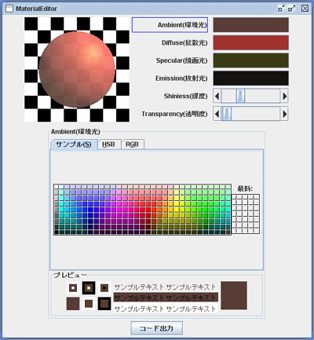This screenshot has width=314, height=340.
Task: Close the MaterialEditor window
Action: pos(305,9)
